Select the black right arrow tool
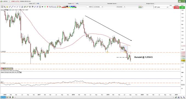186x99 pixels. [x=42, y=7]
